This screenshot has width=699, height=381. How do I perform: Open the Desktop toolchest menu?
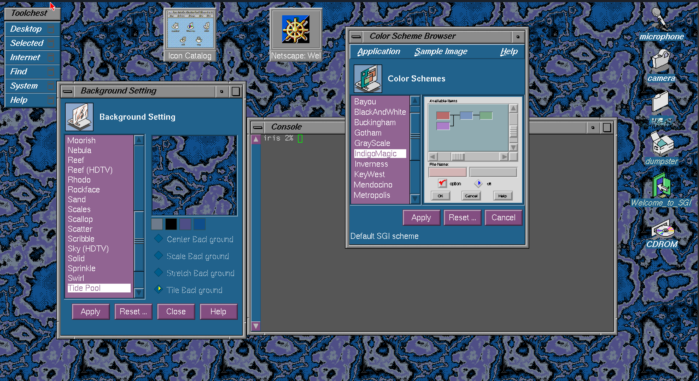(26, 29)
